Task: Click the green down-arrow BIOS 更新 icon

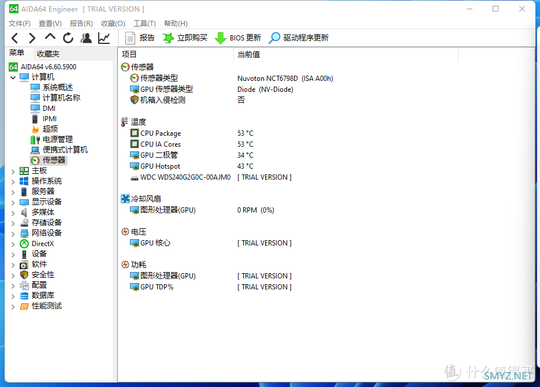Action: pyautogui.click(x=221, y=38)
